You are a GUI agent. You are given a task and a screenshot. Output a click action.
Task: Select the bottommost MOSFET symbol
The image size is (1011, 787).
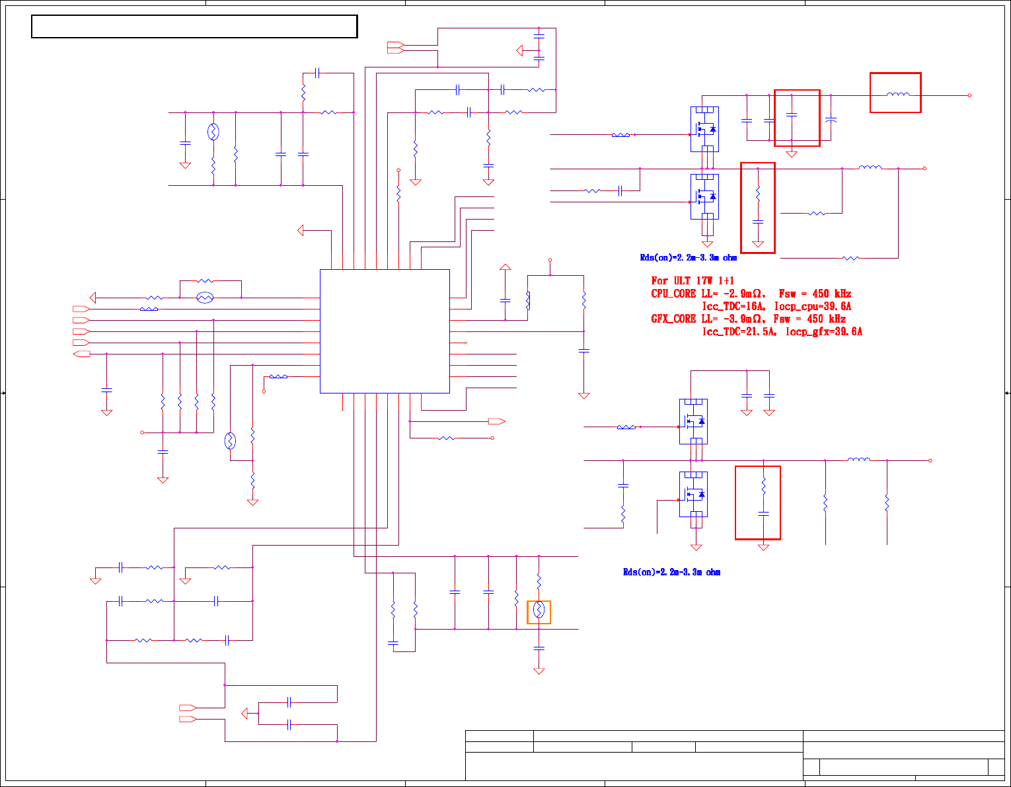coord(693,495)
